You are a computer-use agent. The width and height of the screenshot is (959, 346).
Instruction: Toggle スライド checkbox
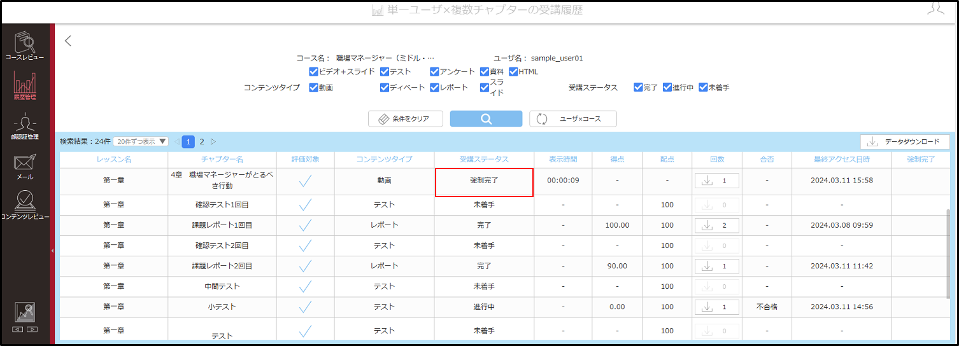tap(485, 88)
